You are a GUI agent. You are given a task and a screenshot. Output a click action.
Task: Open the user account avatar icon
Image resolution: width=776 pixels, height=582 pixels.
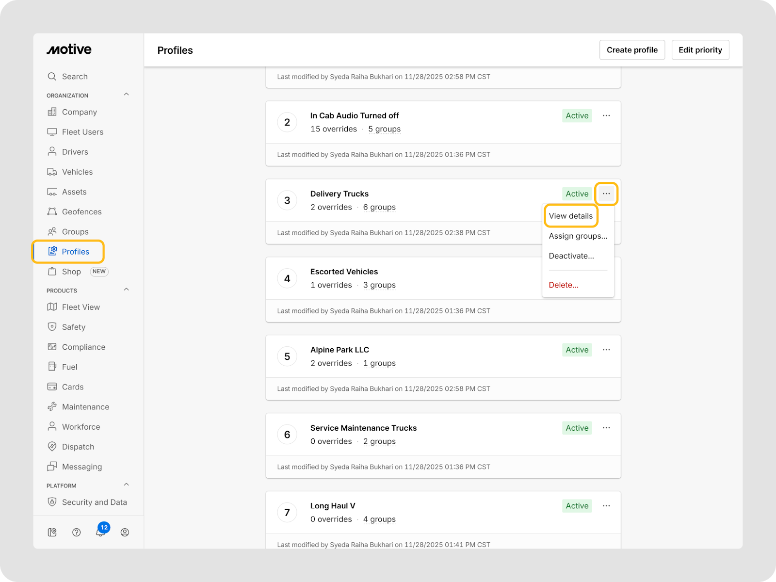coord(125,532)
